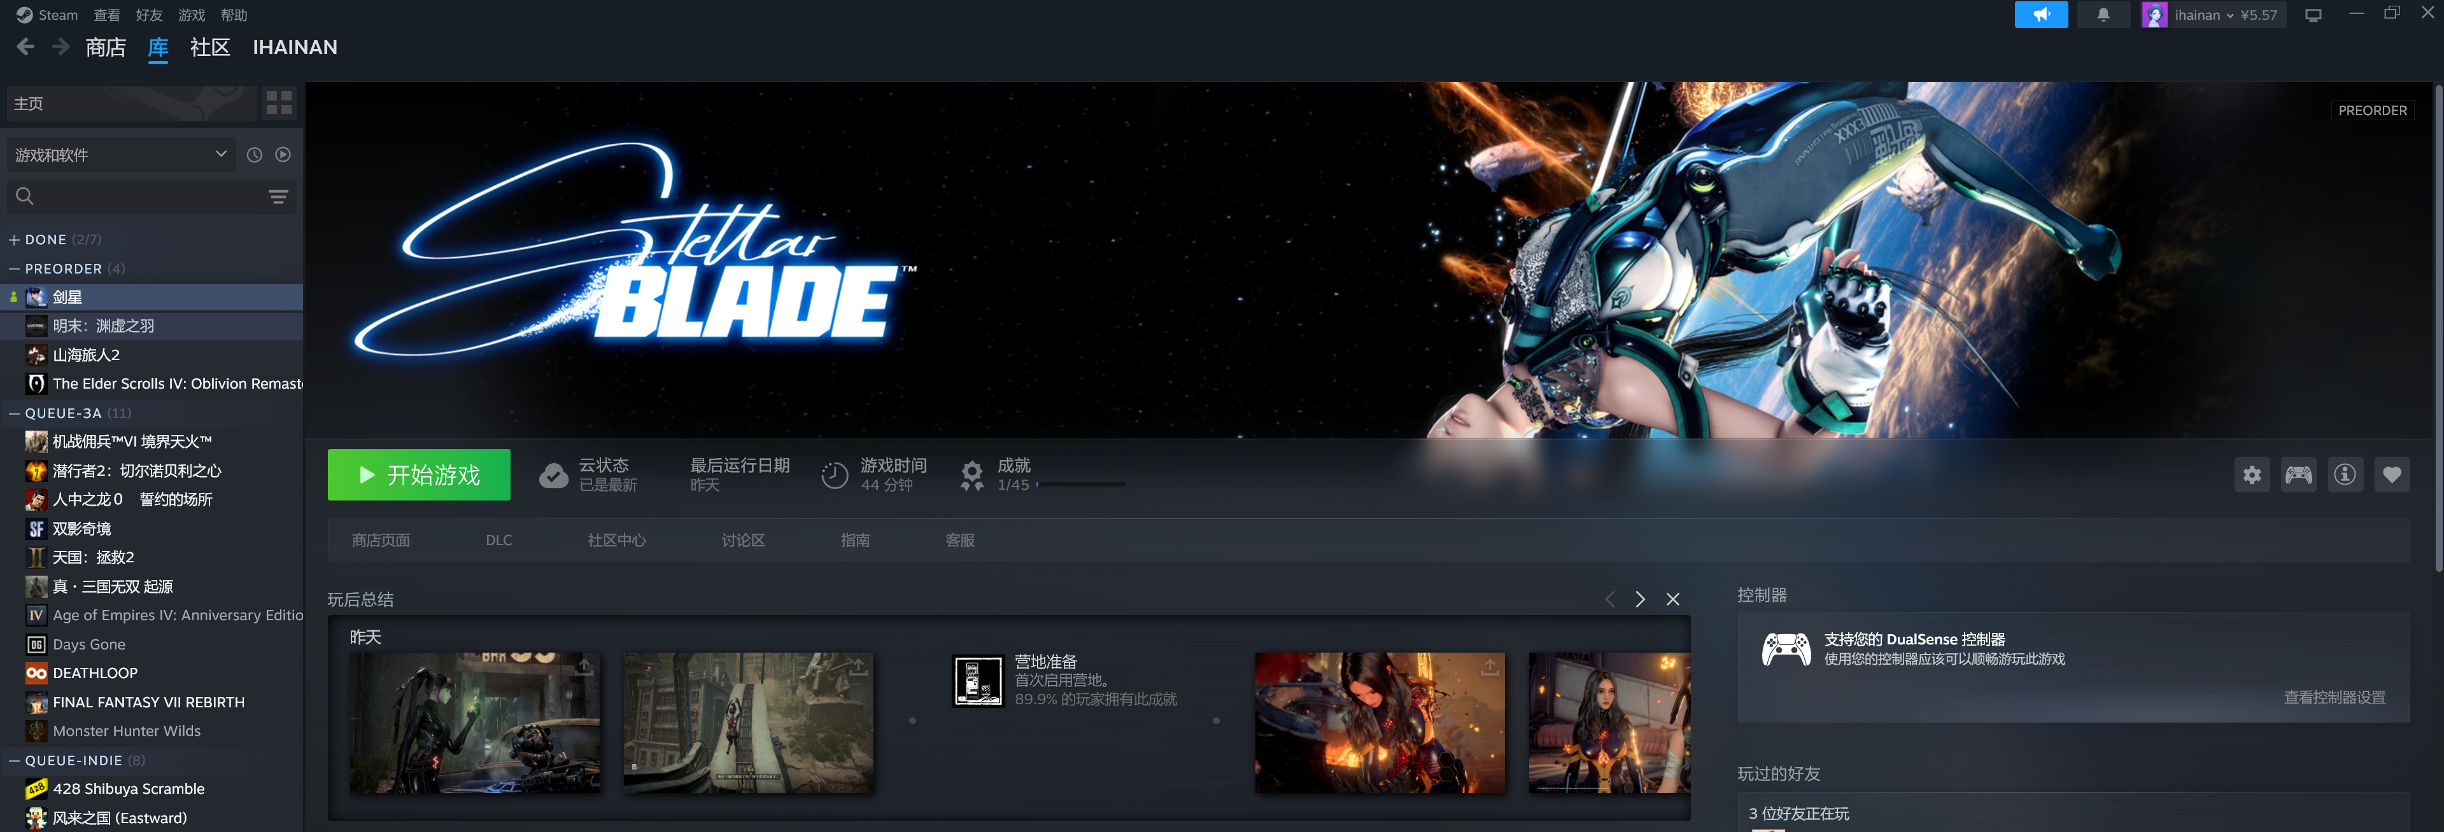The image size is (2444, 832).
Task: Switch library to grid view icon
Action: (279, 103)
